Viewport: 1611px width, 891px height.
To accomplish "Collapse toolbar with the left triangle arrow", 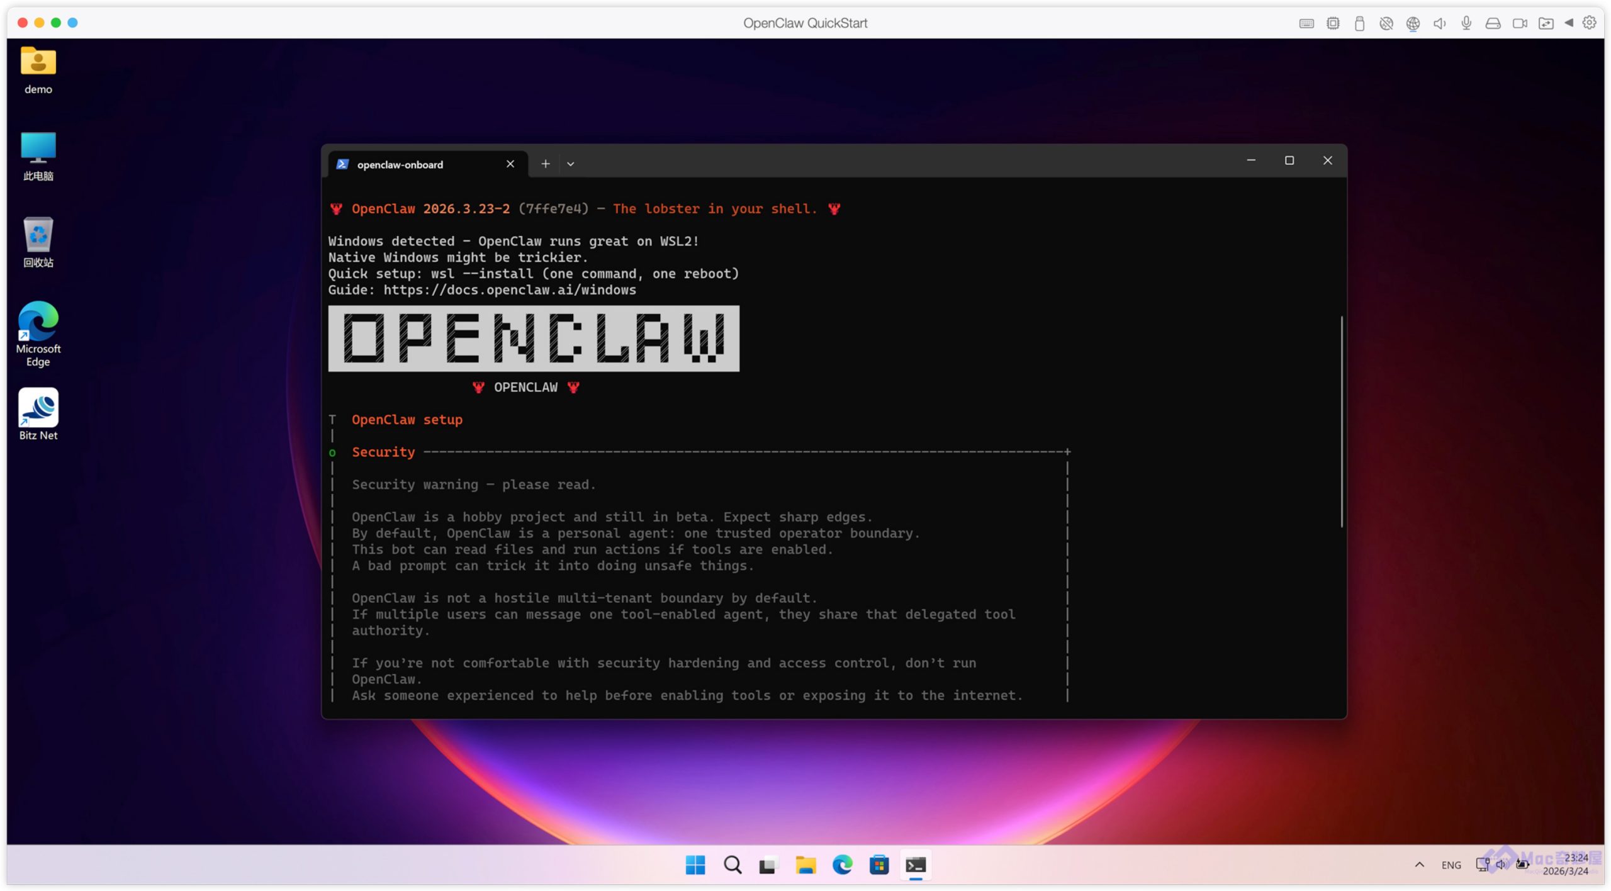I will point(1568,23).
